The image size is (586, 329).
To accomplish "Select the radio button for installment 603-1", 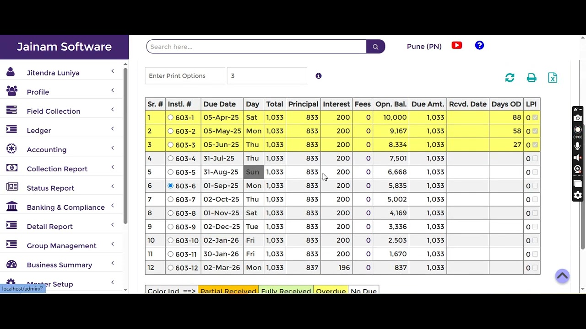I will (x=170, y=117).
